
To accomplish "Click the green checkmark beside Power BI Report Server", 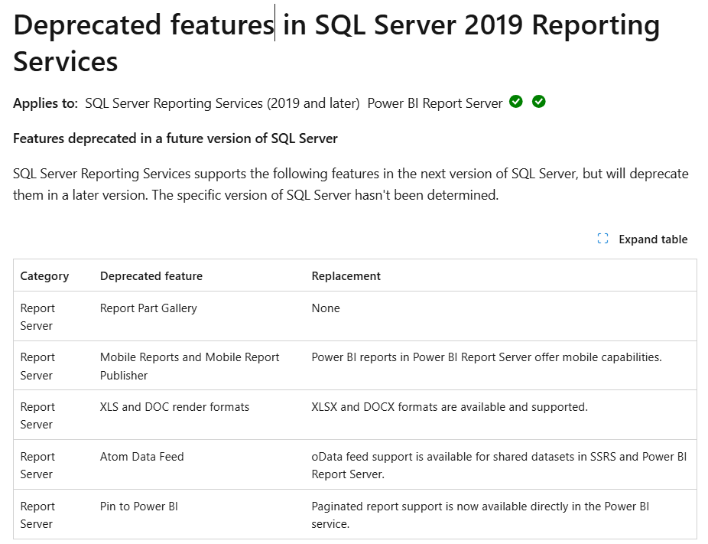I will (538, 101).
